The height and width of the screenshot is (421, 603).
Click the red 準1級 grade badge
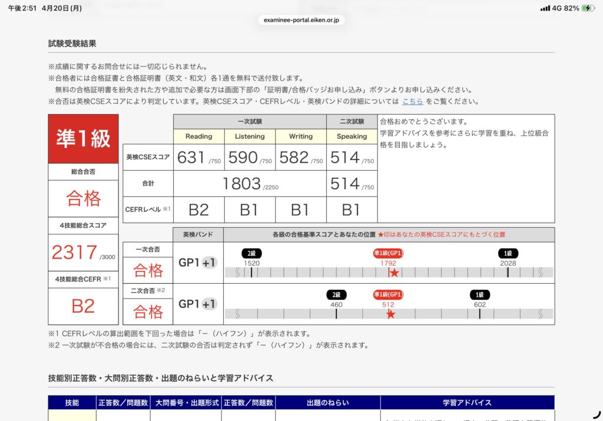pos(83,138)
